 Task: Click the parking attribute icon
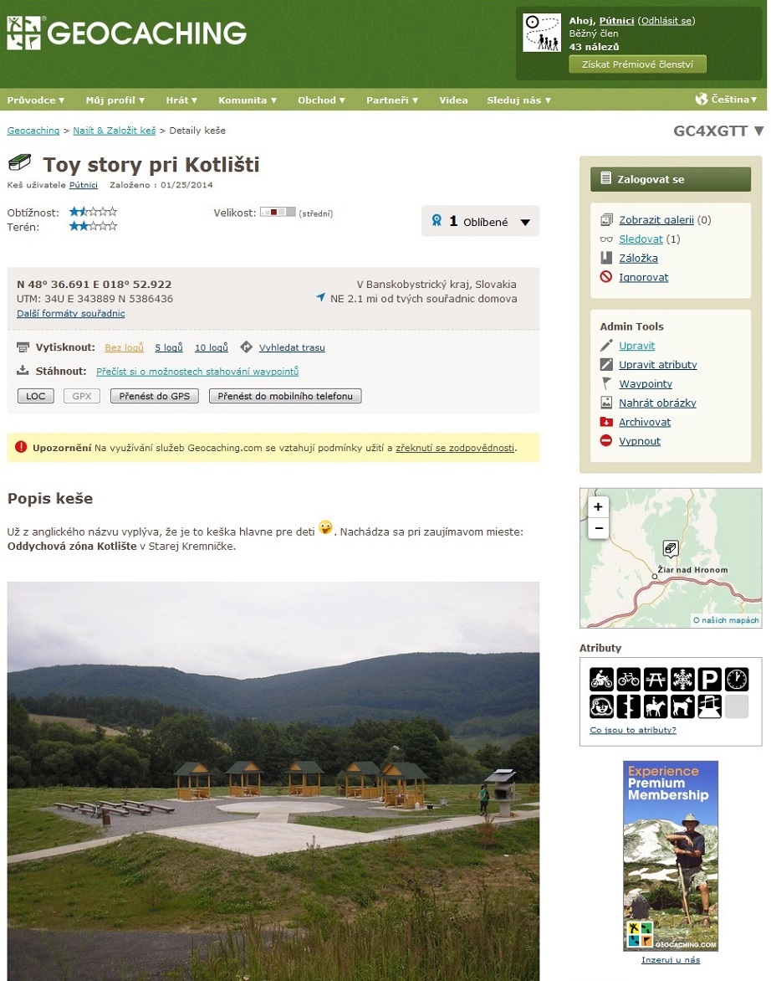coord(709,679)
